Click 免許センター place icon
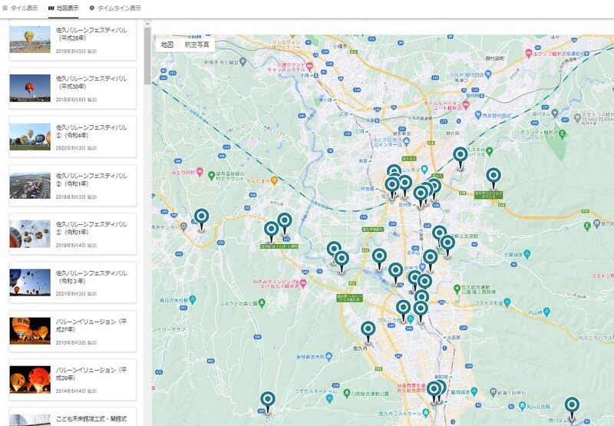The height and width of the screenshot is (426, 614). 183,226
